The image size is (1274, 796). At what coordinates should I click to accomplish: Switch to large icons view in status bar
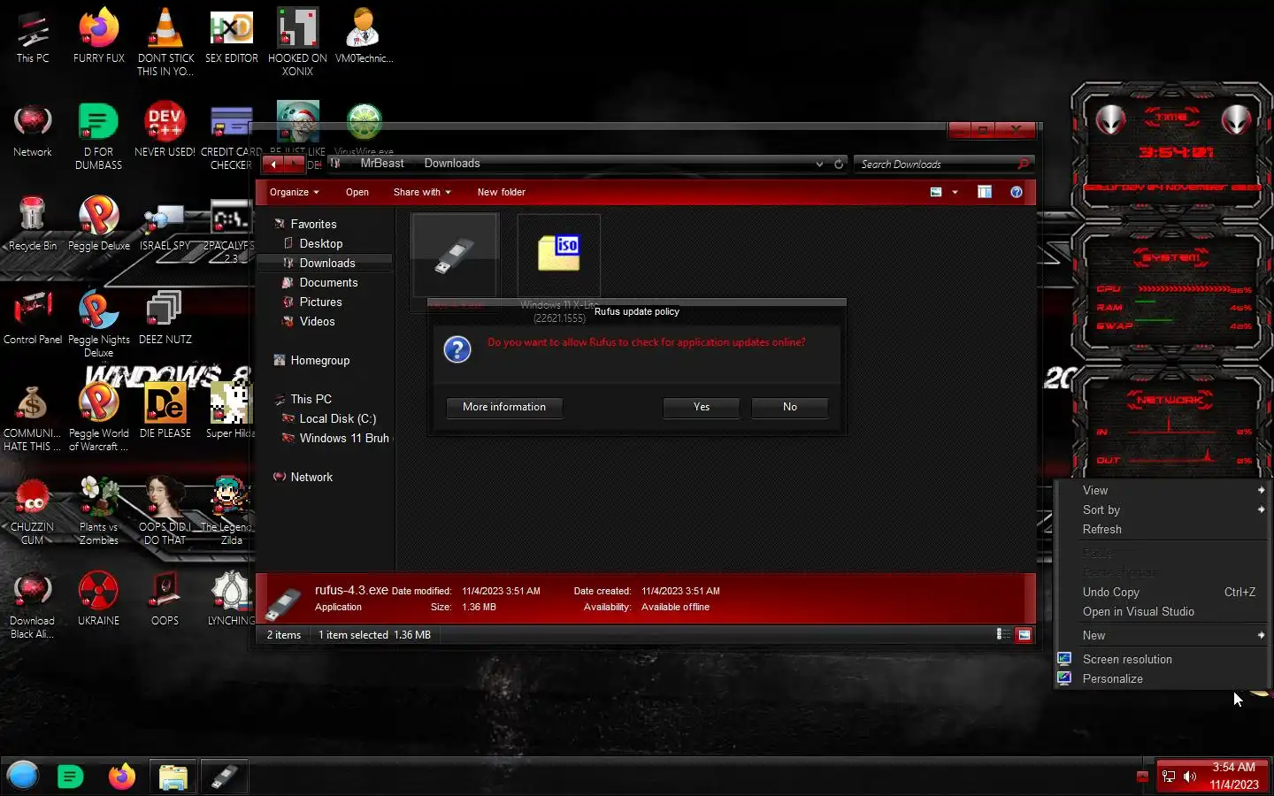point(1024,635)
